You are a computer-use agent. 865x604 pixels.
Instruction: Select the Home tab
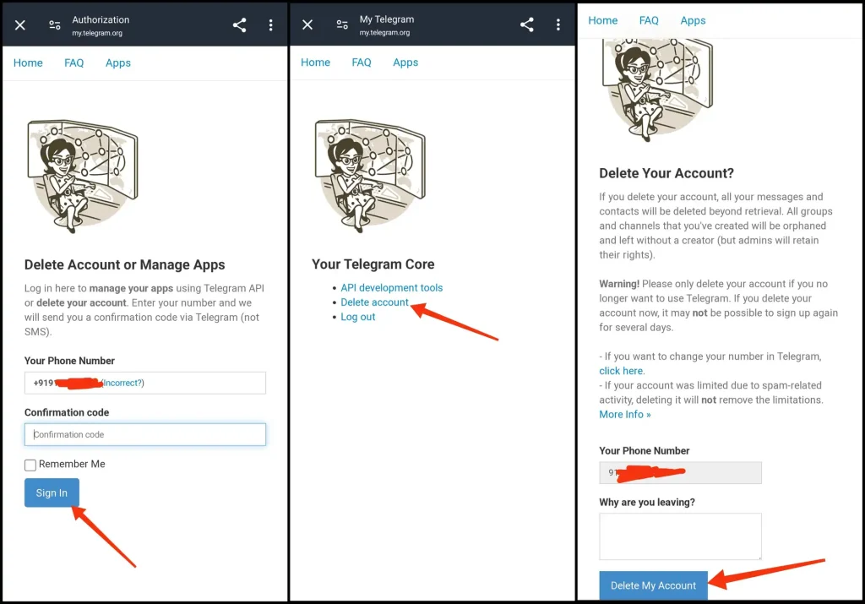(28, 63)
